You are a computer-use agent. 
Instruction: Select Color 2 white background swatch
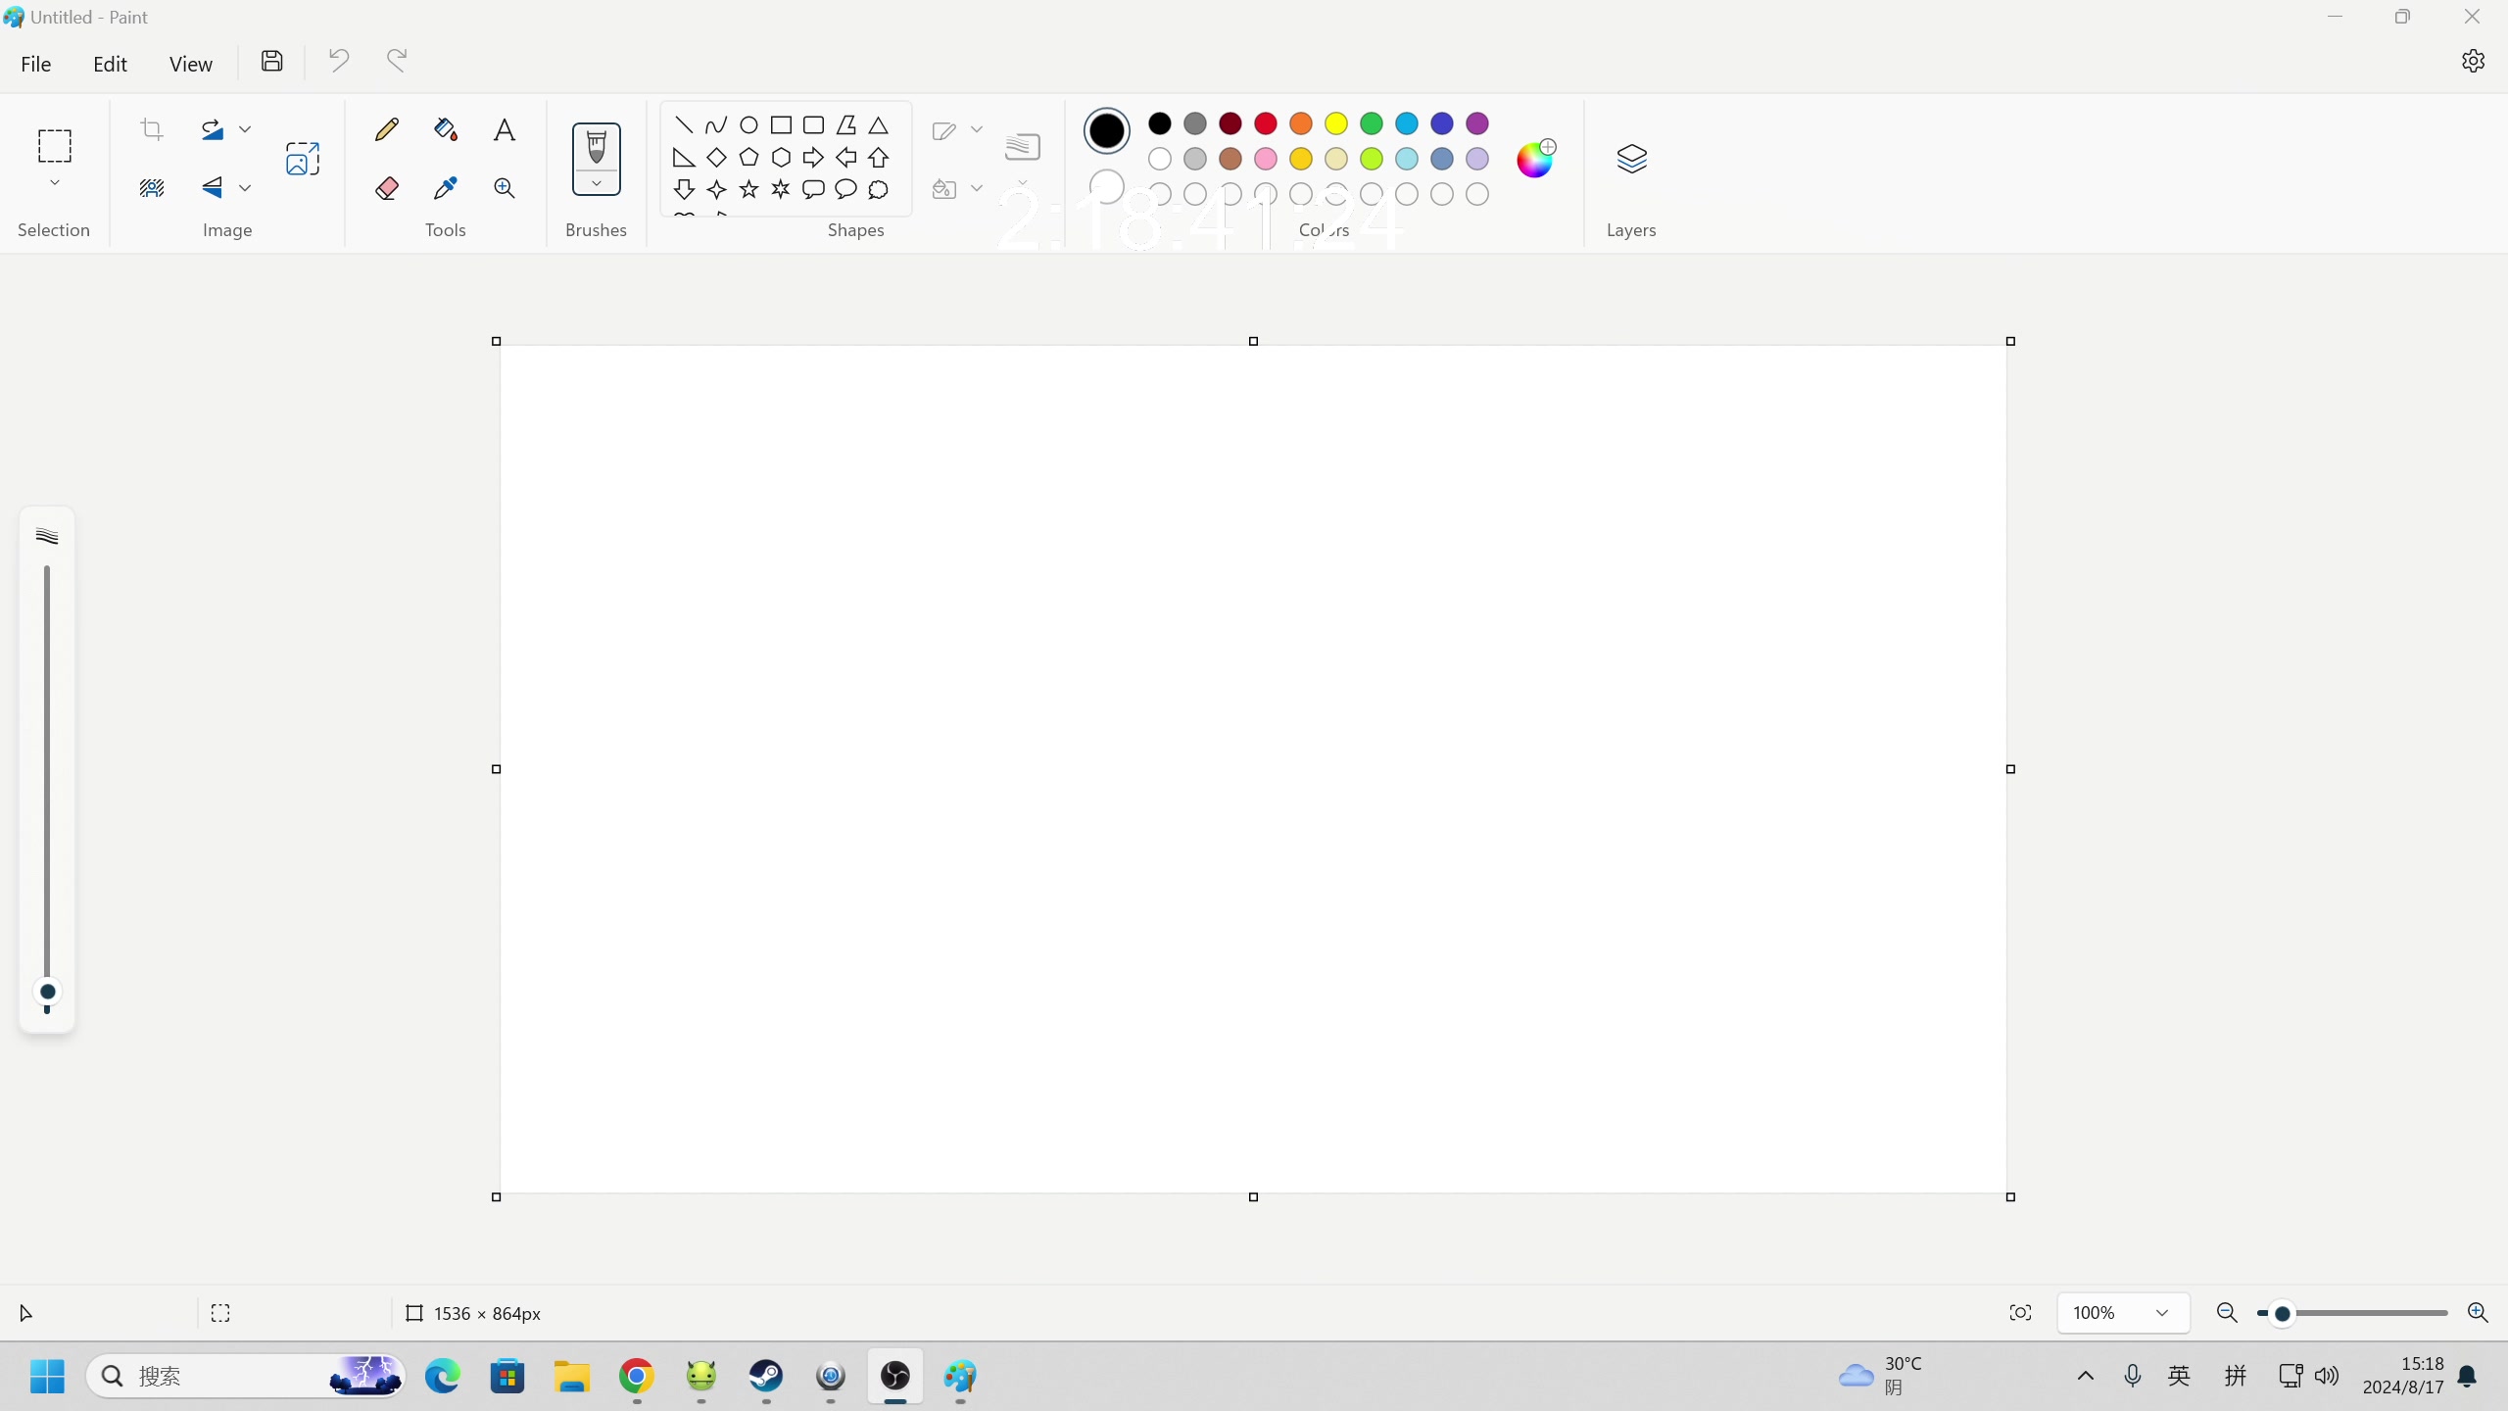[1107, 186]
